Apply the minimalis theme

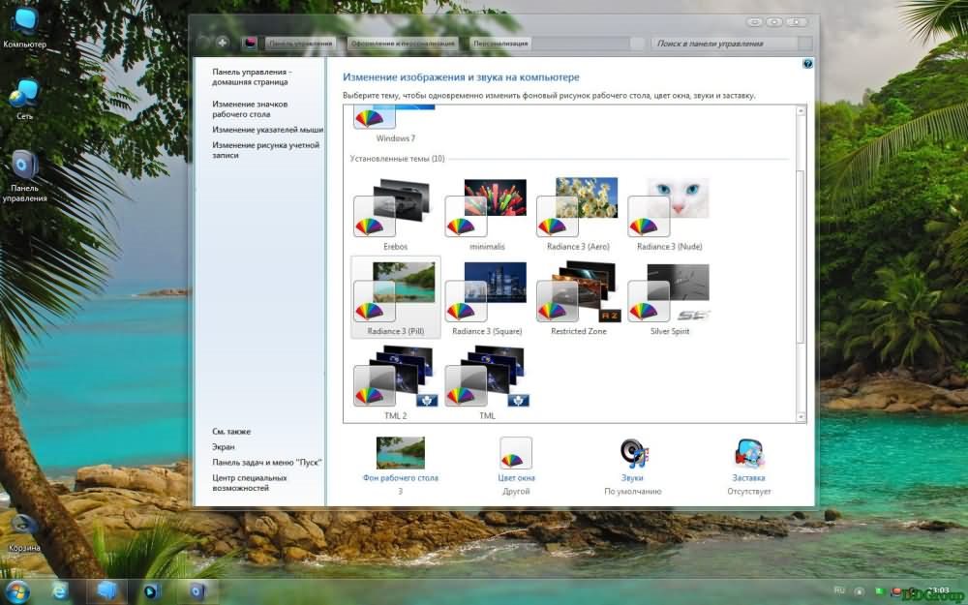[486, 210]
